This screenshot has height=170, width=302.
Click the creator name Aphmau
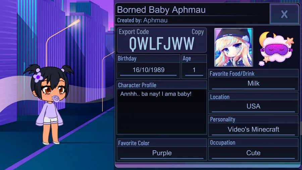pyautogui.click(x=155, y=20)
